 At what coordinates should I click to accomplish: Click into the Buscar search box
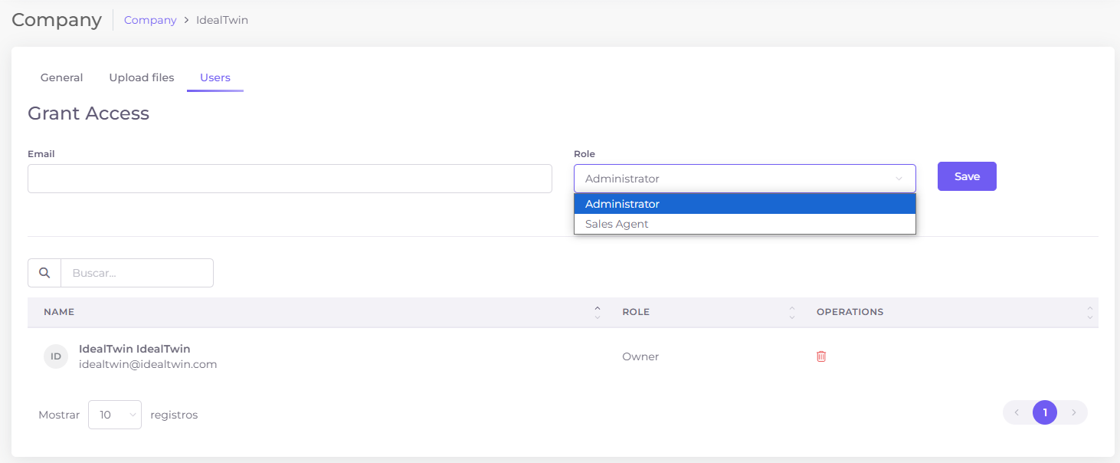pyautogui.click(x=136, y=273)
